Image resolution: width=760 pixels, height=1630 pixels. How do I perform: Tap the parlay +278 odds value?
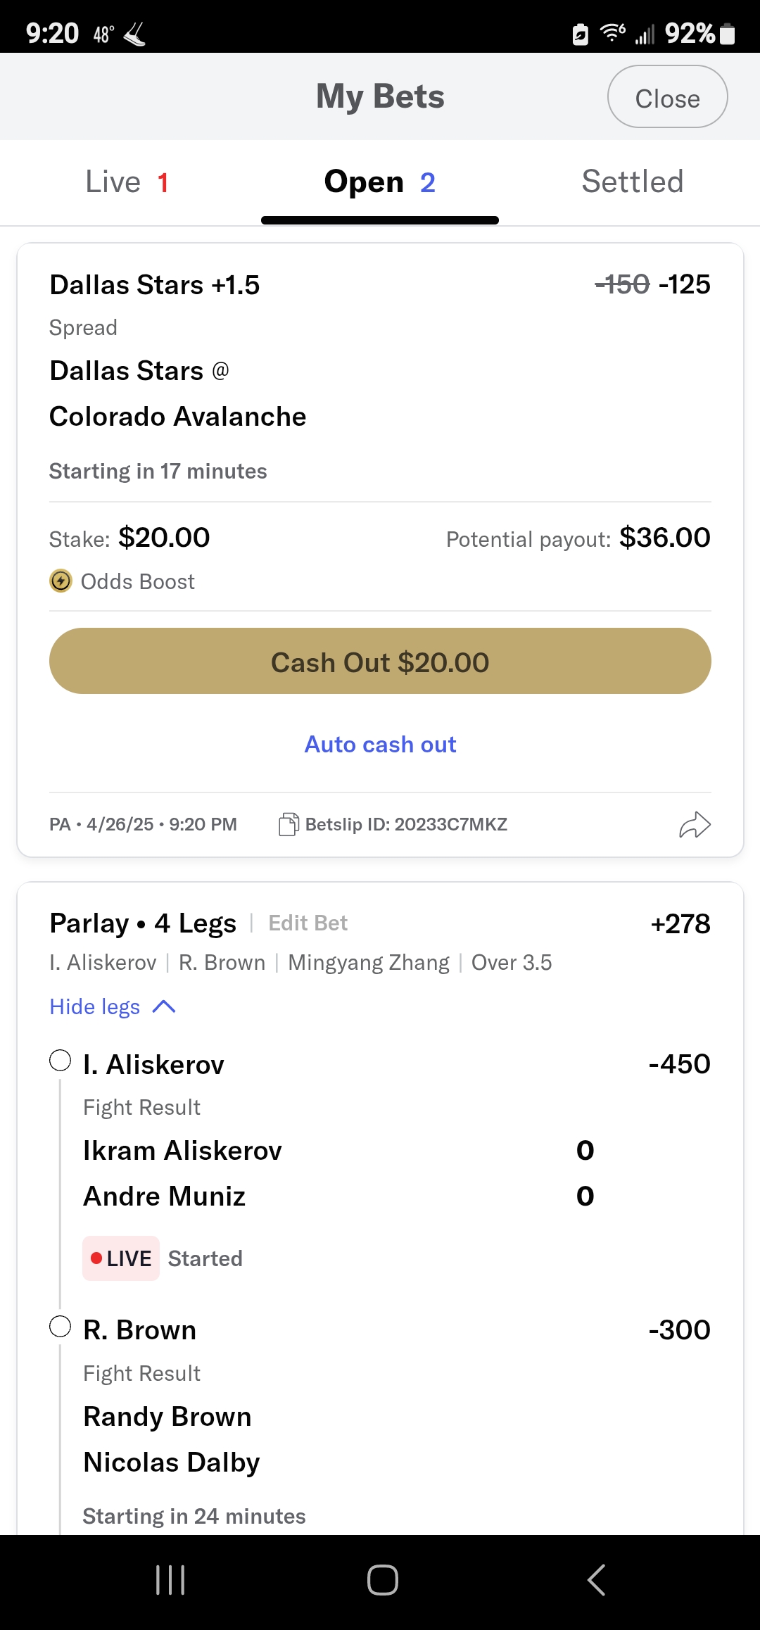(680, 924)
